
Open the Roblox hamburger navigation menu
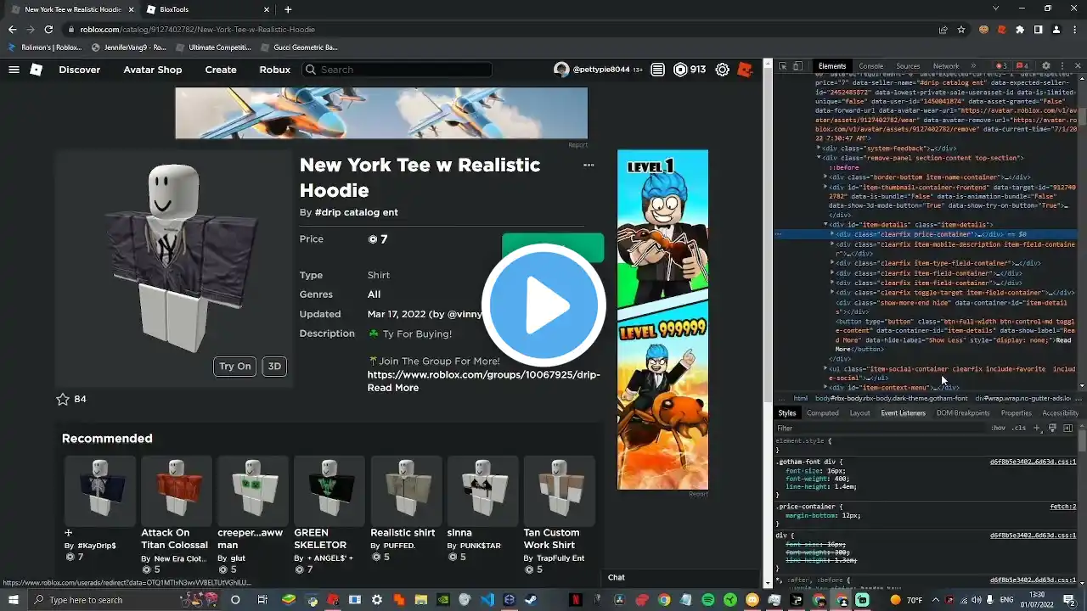click(14, 70)
